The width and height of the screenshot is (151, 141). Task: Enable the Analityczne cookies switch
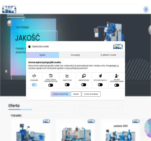[67, 85]
